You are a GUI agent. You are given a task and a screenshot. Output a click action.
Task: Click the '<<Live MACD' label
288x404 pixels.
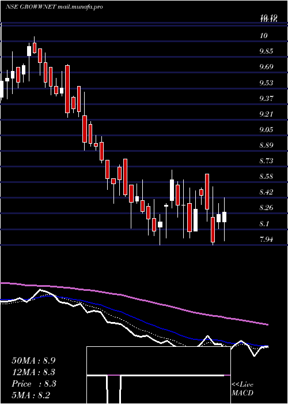point(242,388)
